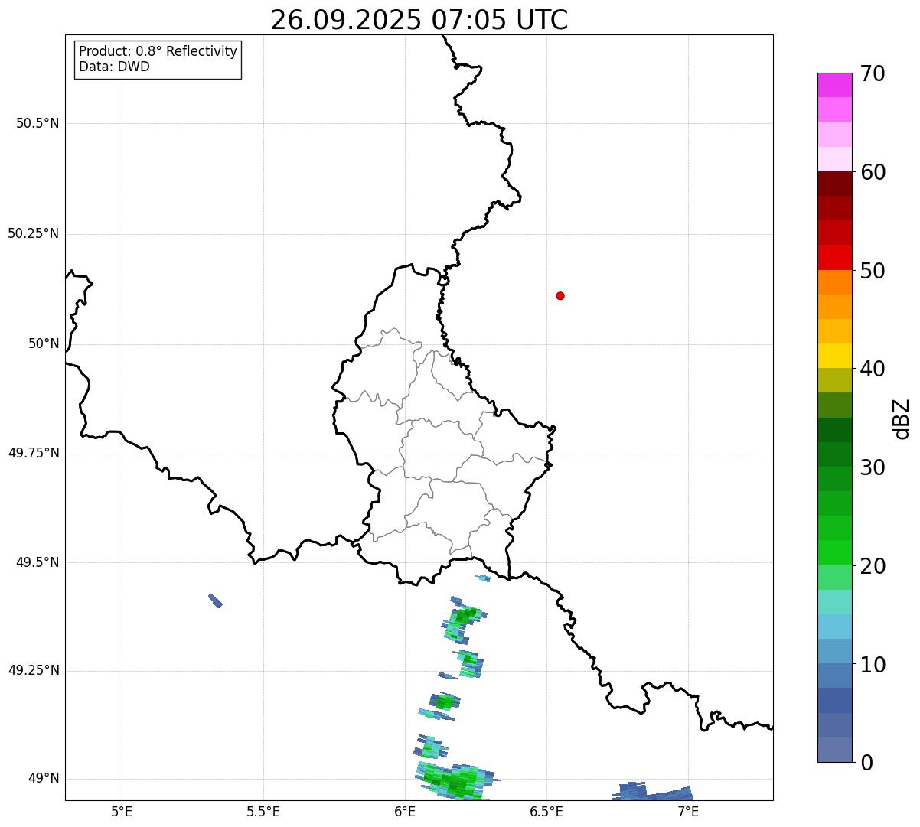Viewport: 920px width, 827px height.
Task: Click the colorbar tick label 20
Action: pyautogui.click(x=873, y=566)
